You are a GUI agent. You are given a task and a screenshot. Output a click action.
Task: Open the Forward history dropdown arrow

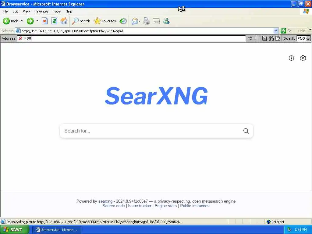tap(37, 21)
